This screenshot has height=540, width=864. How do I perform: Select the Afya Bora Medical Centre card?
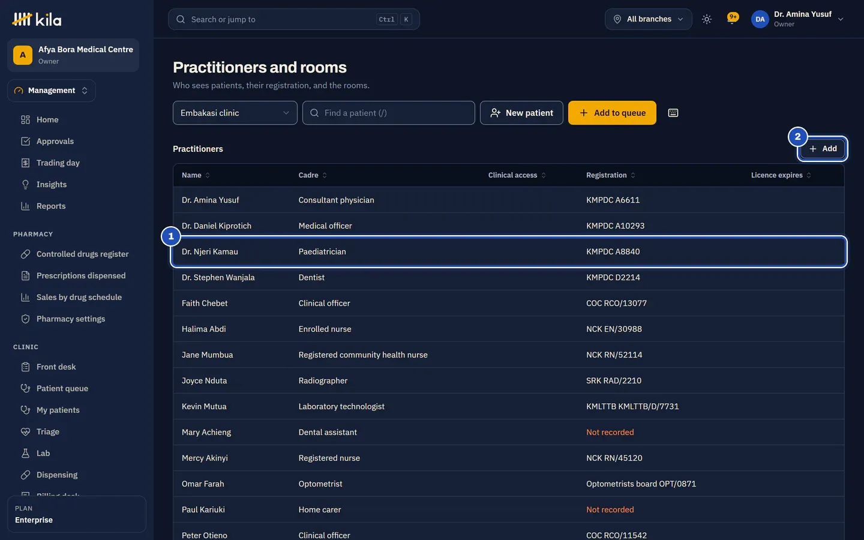point(73,55)
